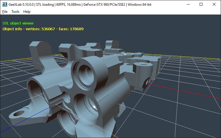221x138 pixels.
Task: Click the 'Object info - vertices: 536067 - faces: 178689' text
Action: (x=43, y=29)
